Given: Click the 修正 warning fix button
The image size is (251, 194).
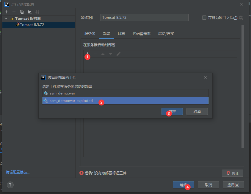Looking at the screenshot, I should coord(232,173).
